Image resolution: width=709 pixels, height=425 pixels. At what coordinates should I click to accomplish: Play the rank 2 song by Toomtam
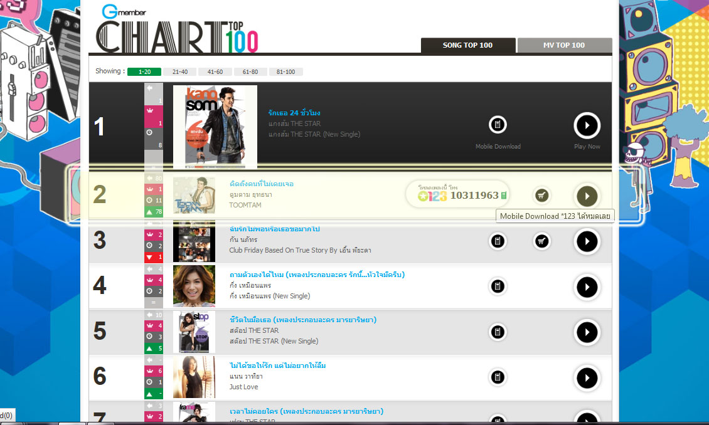(587, 196)
